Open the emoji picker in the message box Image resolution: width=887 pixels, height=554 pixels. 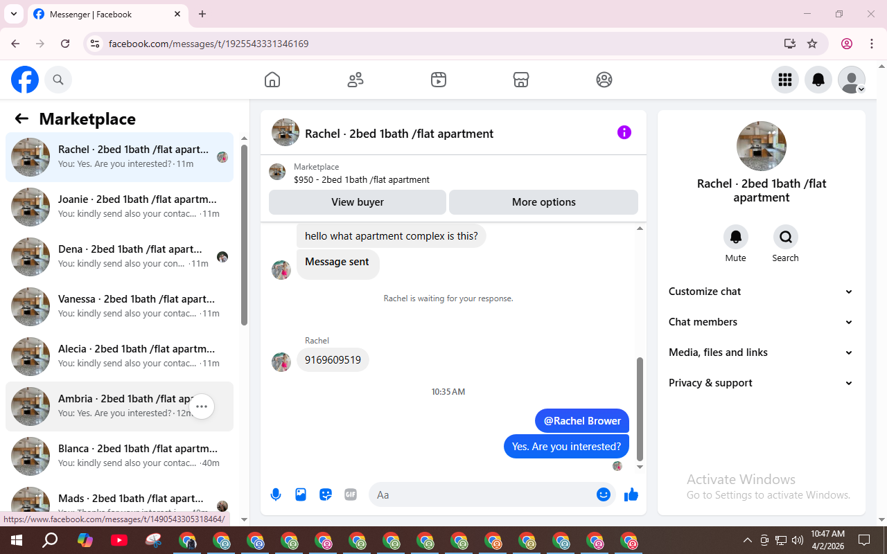[x=604, y=494]
